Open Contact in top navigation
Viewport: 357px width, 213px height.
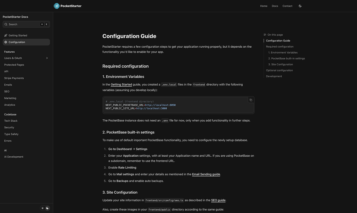[x=287, y=6]
